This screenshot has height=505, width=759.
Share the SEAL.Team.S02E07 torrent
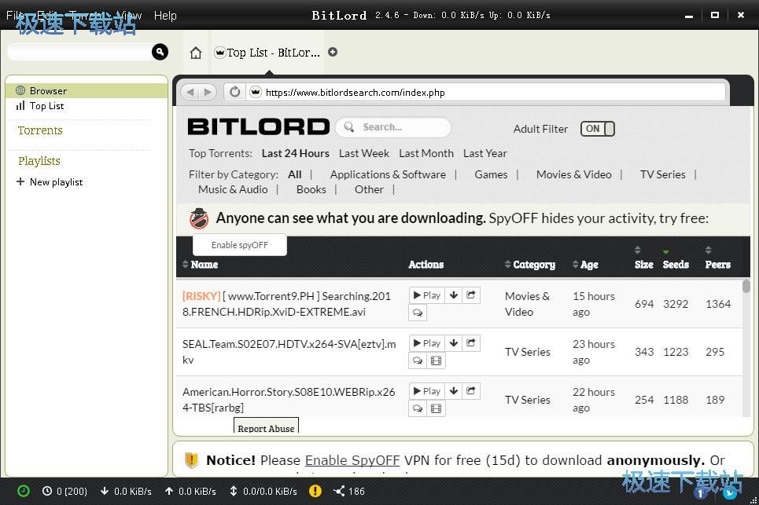point(471,343)
